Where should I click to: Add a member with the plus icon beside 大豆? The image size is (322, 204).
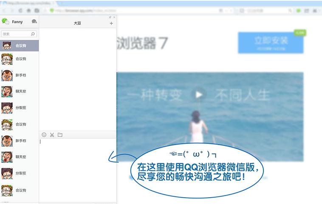[111, 23]
